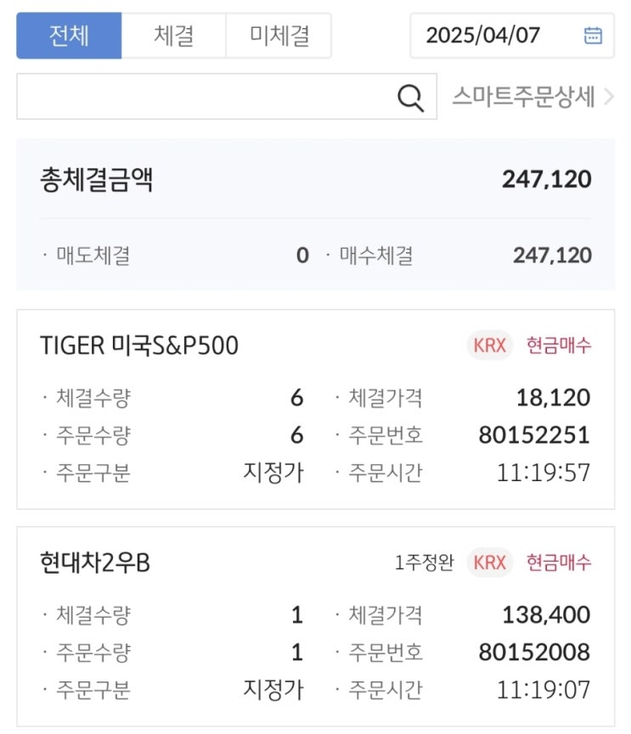
Task: Tap the 총체결금액 total 247,120
Action: (x=546, y=180)
